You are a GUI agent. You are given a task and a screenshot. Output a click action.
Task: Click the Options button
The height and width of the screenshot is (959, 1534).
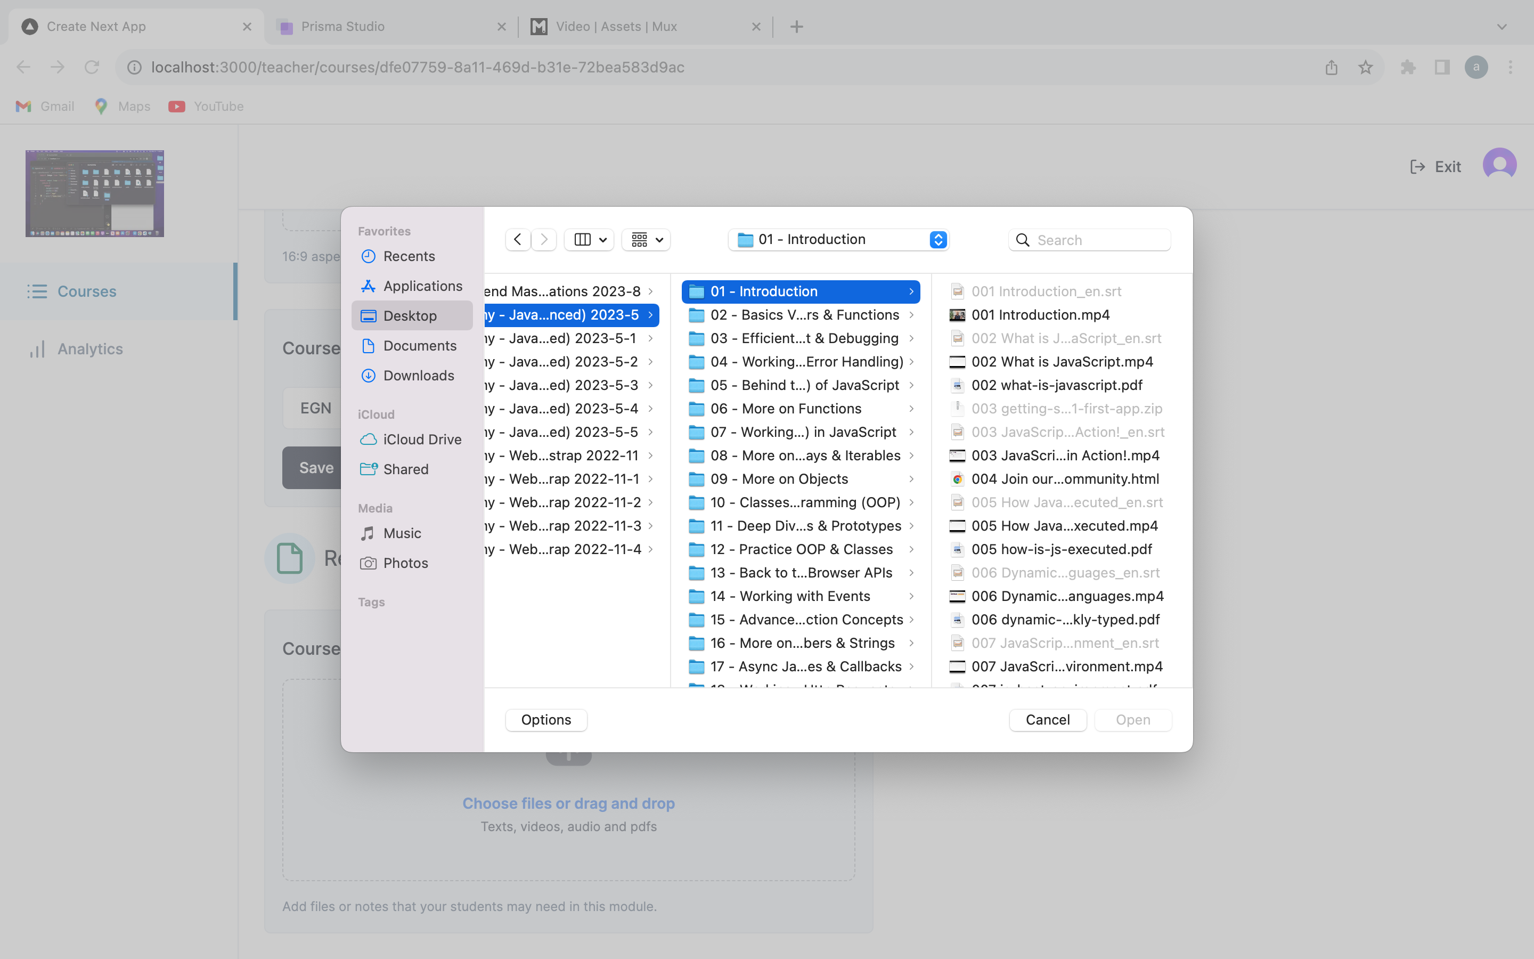tap(546, 720)
